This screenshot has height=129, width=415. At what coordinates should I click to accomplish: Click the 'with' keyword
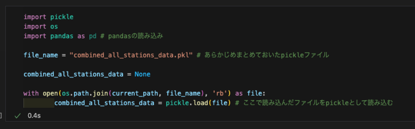tap(31, 93)
